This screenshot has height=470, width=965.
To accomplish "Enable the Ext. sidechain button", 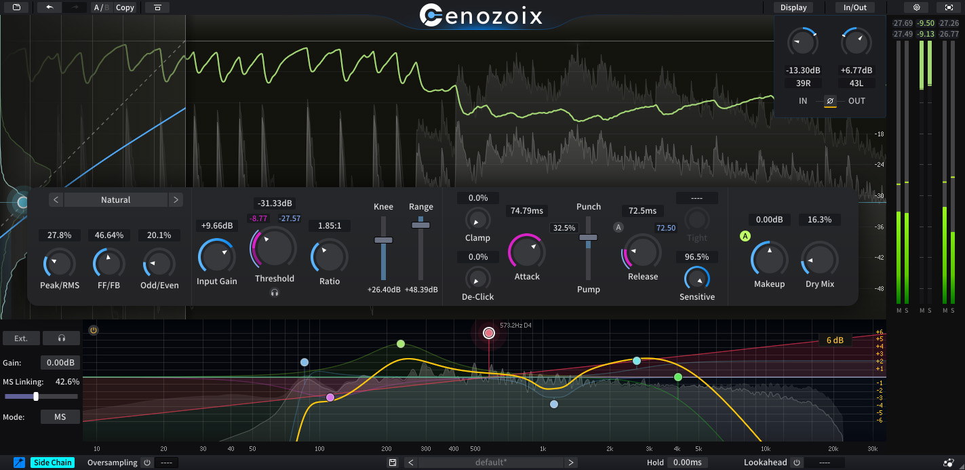I will [21, 338].
